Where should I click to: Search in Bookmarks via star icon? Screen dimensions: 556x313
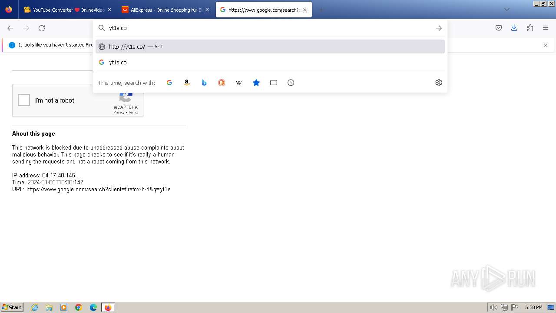256,83
